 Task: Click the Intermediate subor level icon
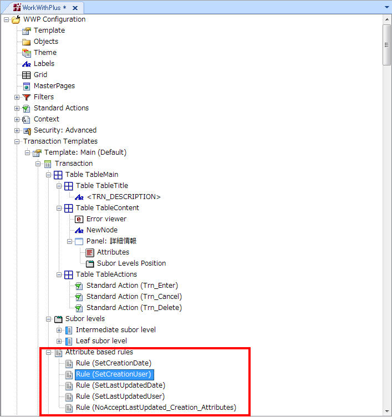coord(69,330)
